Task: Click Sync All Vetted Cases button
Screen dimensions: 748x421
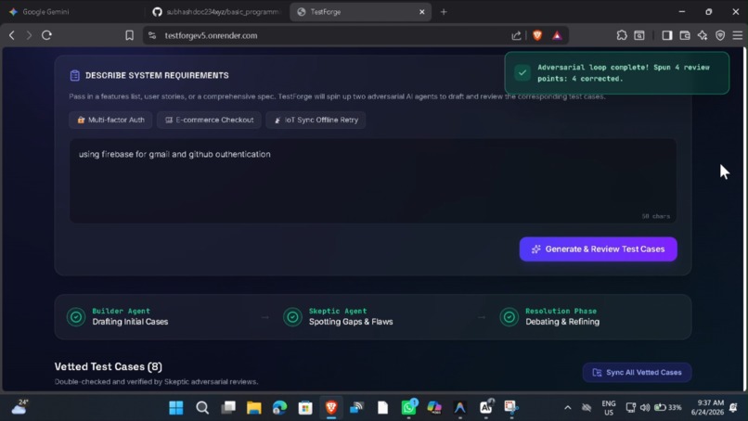Action: tap(637, 373)
